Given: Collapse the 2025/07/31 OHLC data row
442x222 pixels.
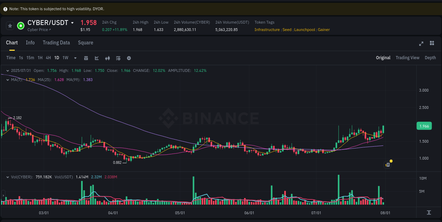Looking at the screenshot, I should (7, 70).
